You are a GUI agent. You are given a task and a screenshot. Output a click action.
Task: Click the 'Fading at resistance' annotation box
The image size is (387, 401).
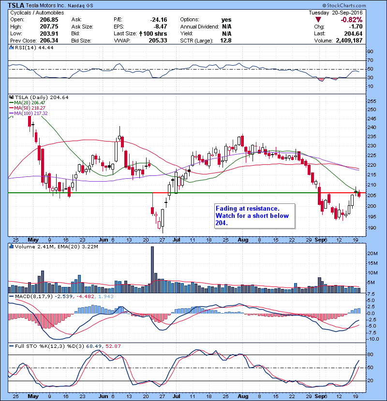254,216
